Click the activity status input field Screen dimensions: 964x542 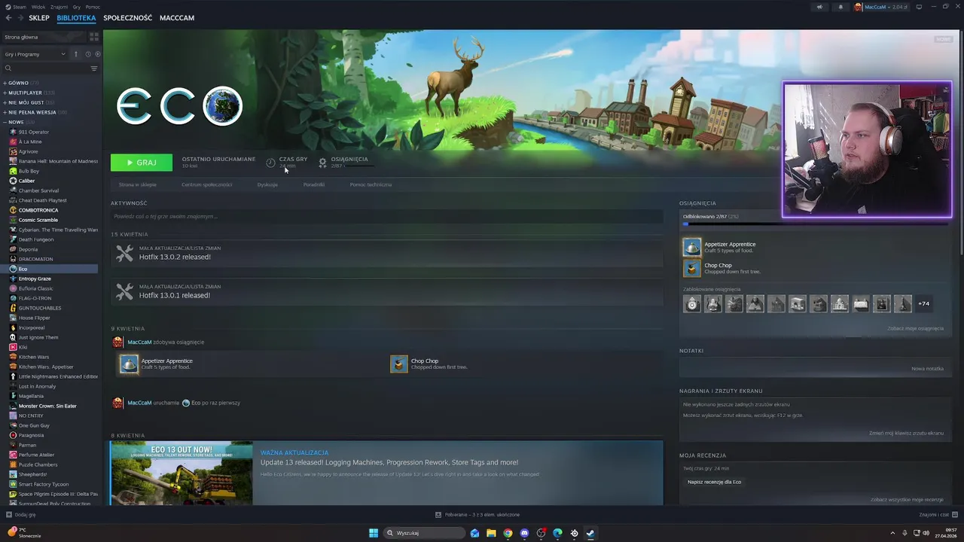(x=387, y=216)
